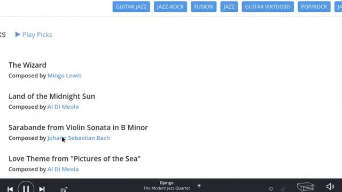Screen dimensions: 342x192
Task: Select the JAZZ genre tag
Action: pos(229,7)
